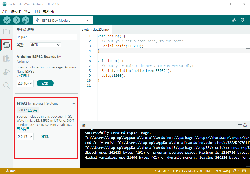Open the Search sidebar icon
The width and height of the screenshot is (250, 174).
tap(7, 85)
